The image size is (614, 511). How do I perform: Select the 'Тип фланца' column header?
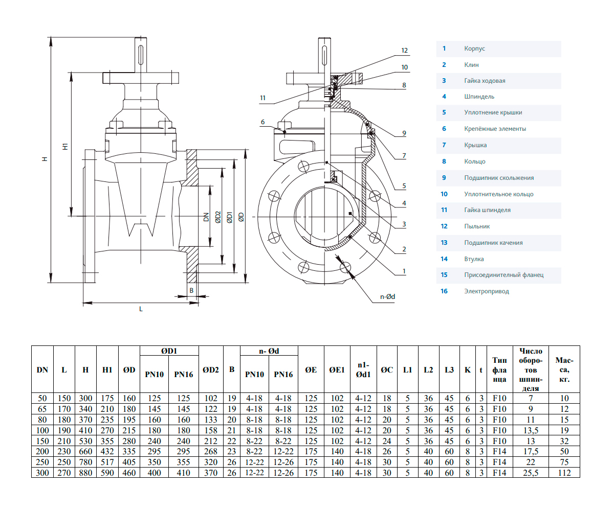point(499,369)
